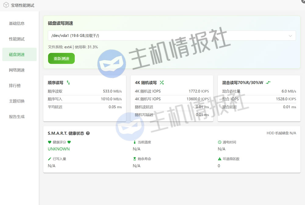
Task: Click the pencil icon beside 已写入量
Action: tap(50, 159)
